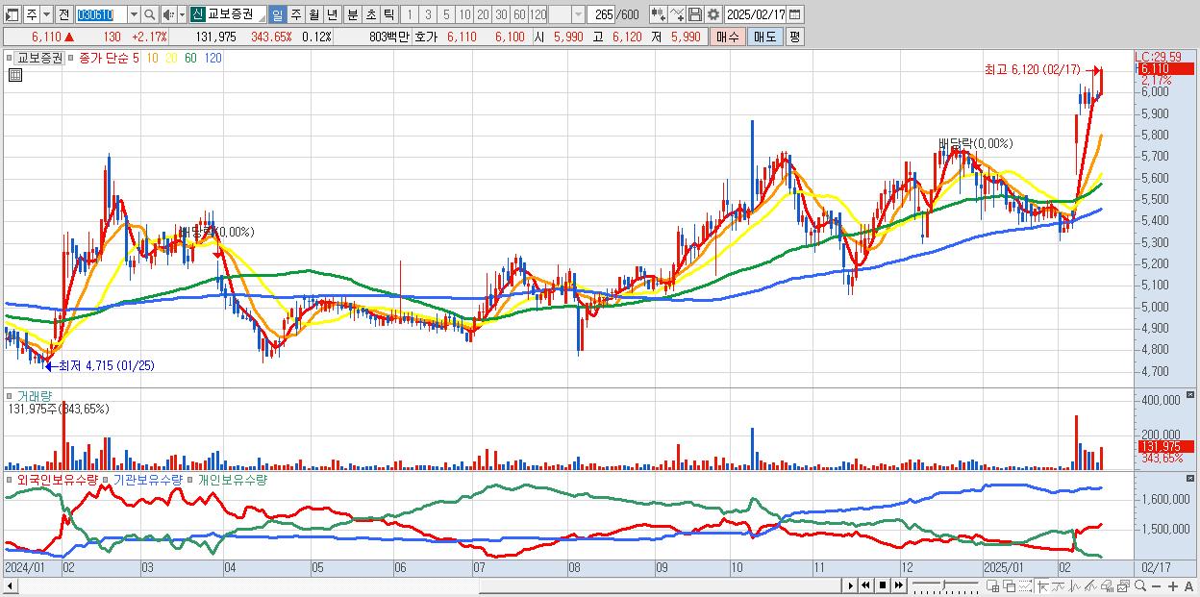This screenshot has width=1200, height=597.
Task: Click the zoom slider in bottom bar
Action: [x=945, y=585]
